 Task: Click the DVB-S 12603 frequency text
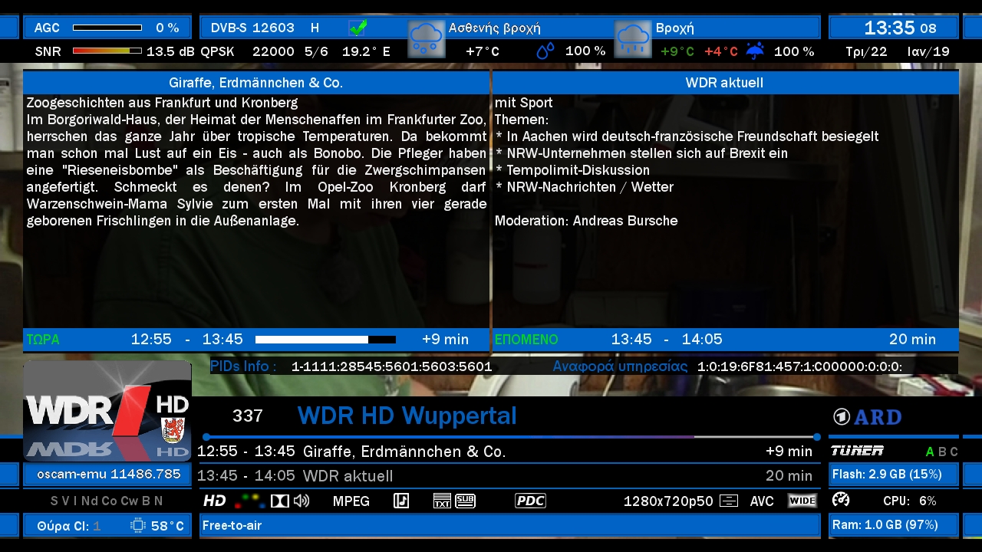[x=252, y=28]
